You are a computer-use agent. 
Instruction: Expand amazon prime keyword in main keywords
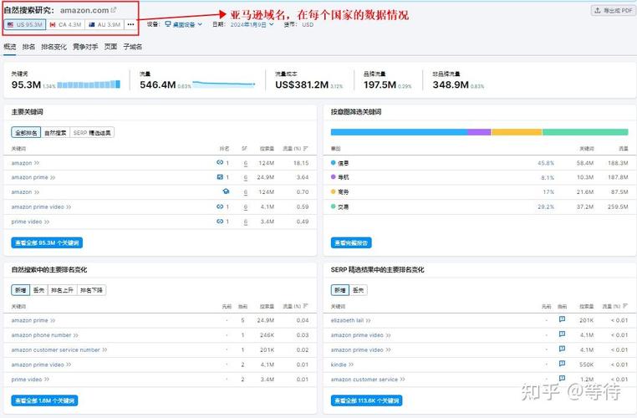pyautogui.click(x=53, y=177)
